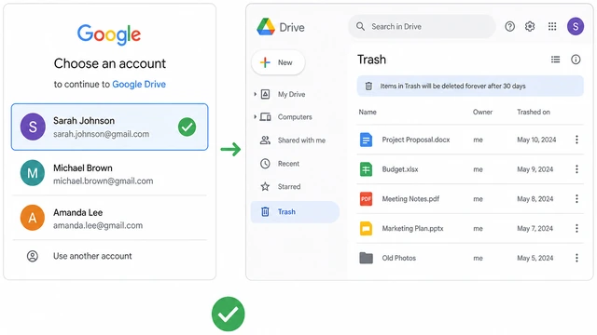Expand the Computers tree arrow
The image size is (597, 335).
[255, 117]
